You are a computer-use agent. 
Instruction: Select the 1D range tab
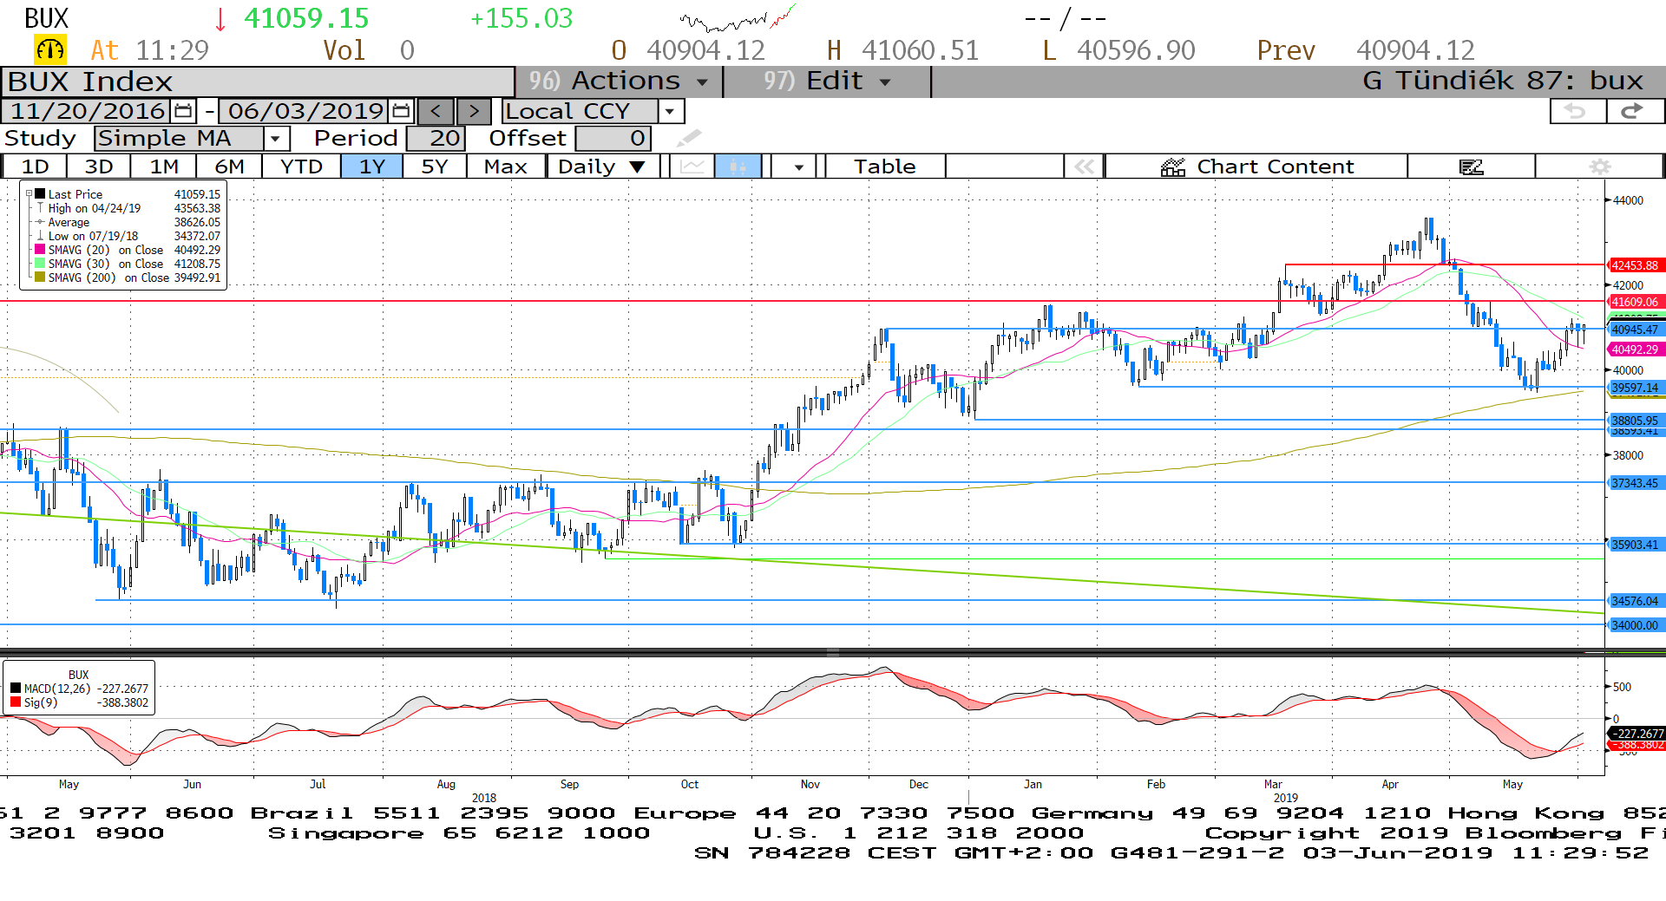[35, 166]
